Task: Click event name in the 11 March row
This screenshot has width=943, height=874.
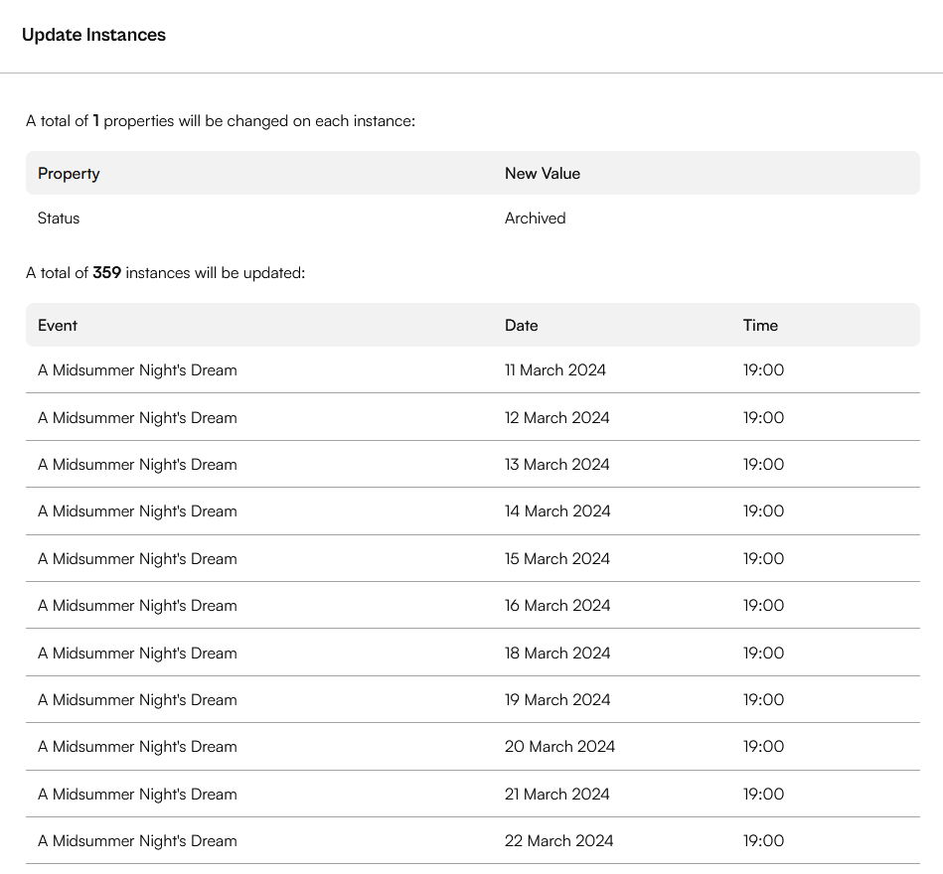Action: (x=137, y=370)
